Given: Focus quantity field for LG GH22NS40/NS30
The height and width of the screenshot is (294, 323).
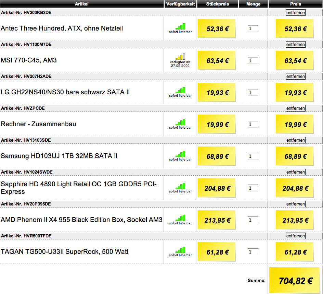Looking at the screenshot, I should 253,92.
